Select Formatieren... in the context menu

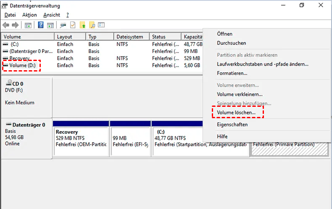232,73
